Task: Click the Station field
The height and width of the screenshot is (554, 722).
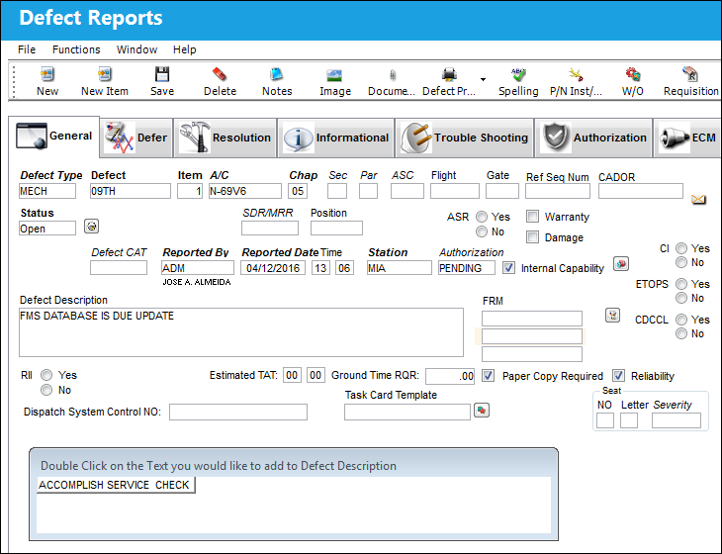Action: pos(400,268)
